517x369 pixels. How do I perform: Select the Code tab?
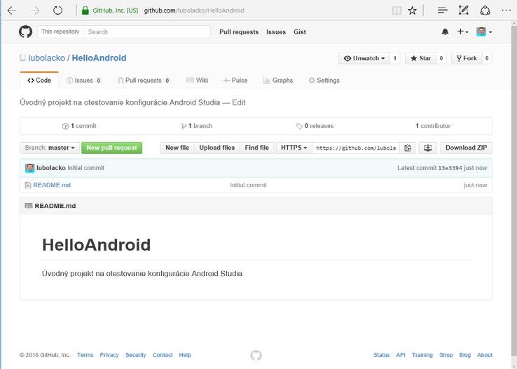[39, 81]
